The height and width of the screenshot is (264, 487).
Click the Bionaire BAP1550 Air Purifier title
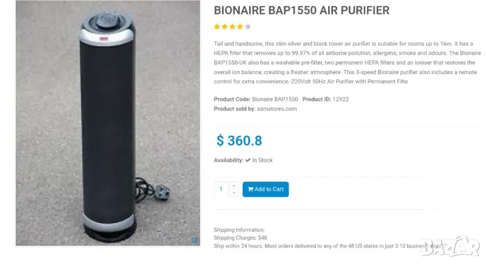point(301,11)
